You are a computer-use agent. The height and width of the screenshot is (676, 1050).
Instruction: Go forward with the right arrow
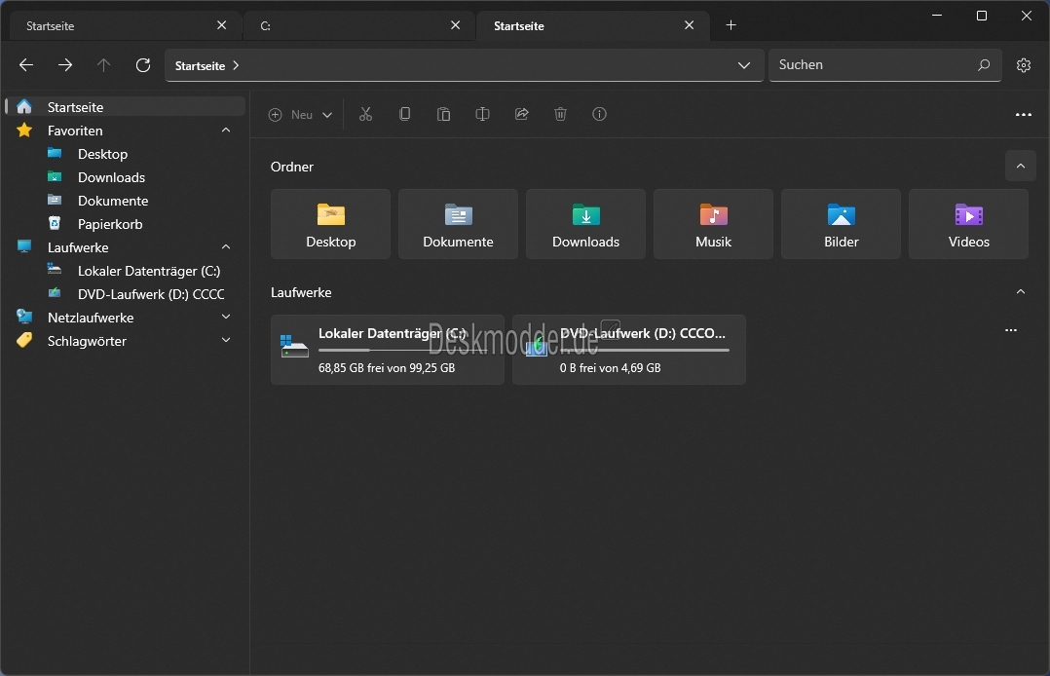tap(65, 65)
